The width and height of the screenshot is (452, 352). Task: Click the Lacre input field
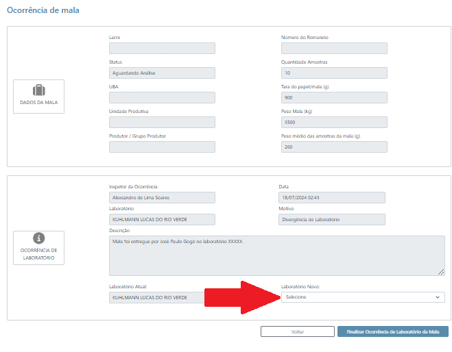(162, 49)
